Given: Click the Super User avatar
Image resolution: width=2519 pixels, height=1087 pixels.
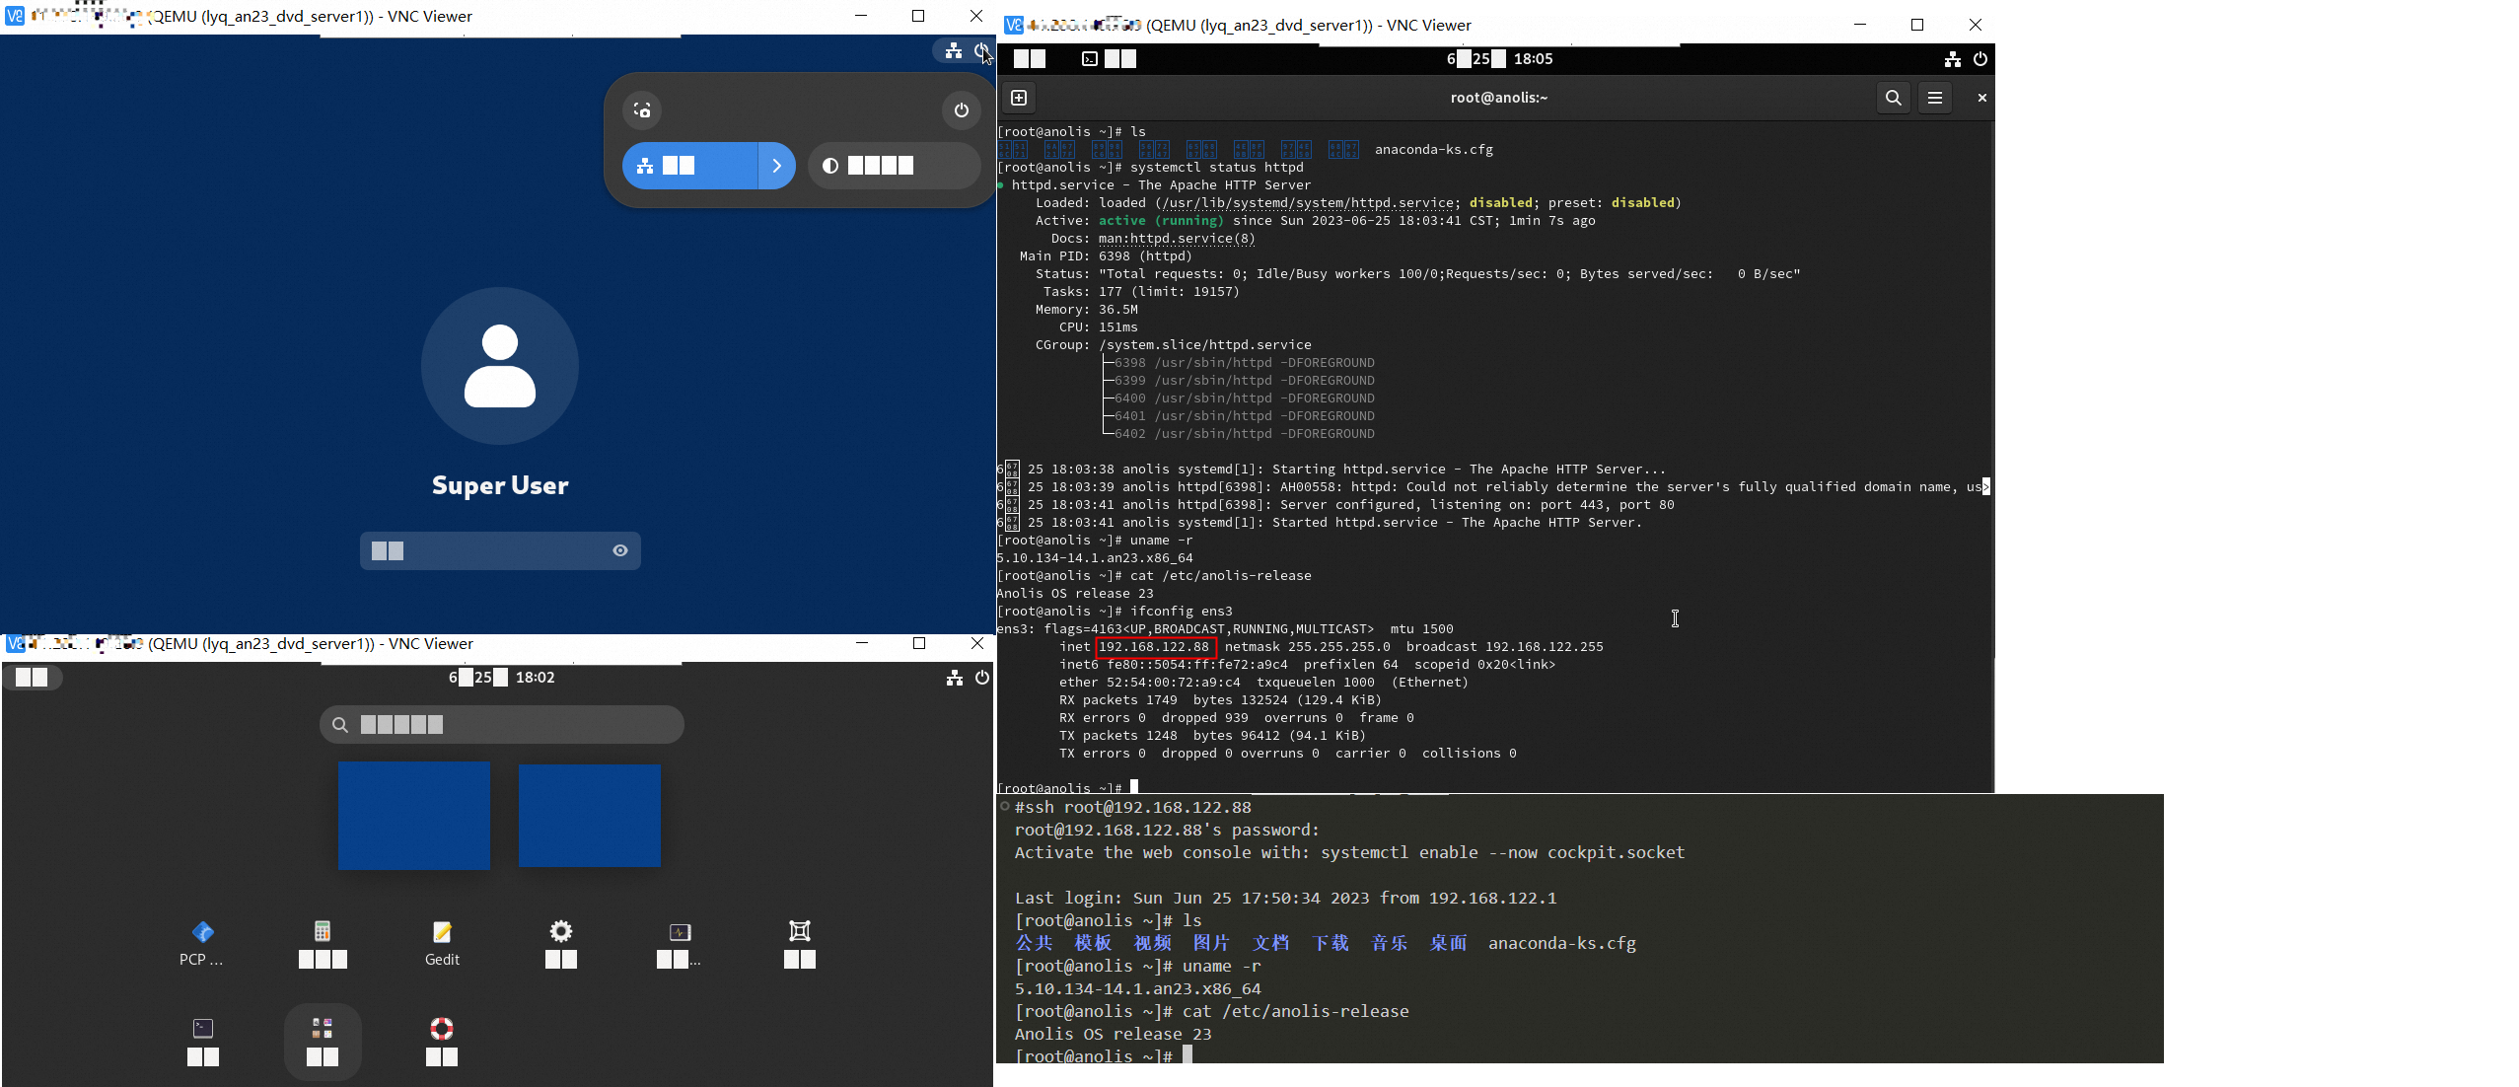Looking at the screenshot, I should (x=500, y=366).
